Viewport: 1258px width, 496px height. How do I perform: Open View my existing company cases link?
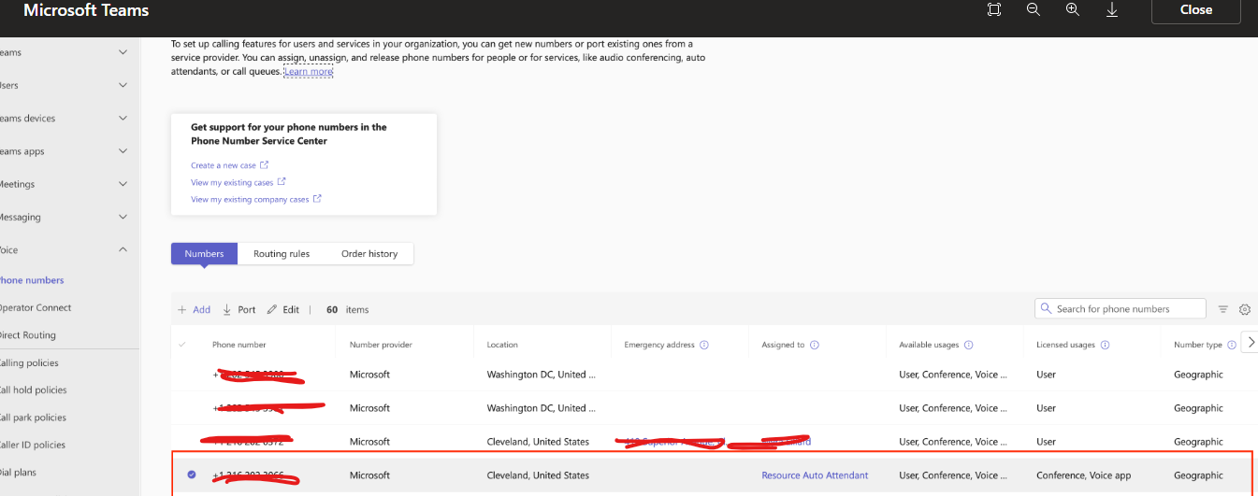click(250, 199)
